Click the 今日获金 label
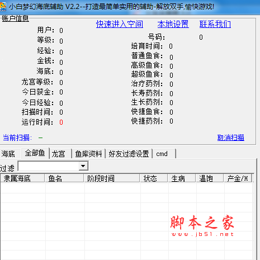 click(x=37, y=92)
